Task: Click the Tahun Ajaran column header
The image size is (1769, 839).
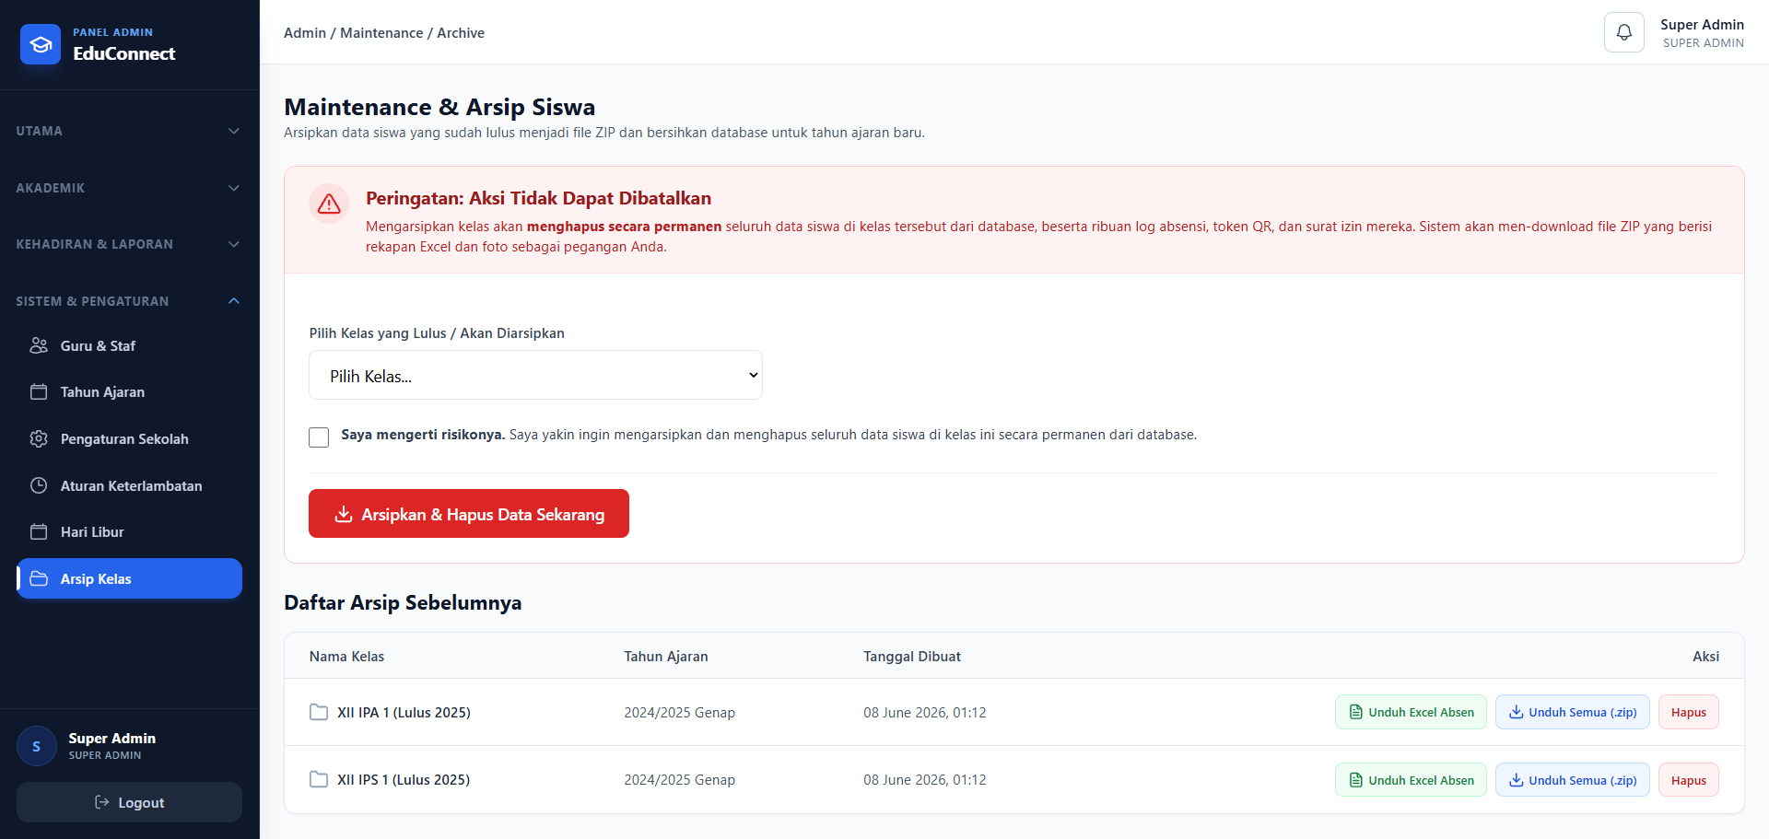Action: tap(666, 656)
